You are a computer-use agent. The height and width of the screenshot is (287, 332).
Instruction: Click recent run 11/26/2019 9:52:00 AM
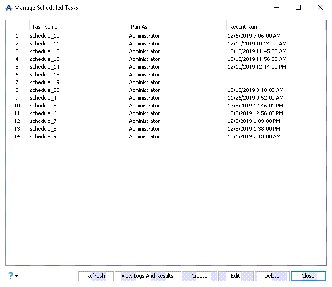(256, 98)
